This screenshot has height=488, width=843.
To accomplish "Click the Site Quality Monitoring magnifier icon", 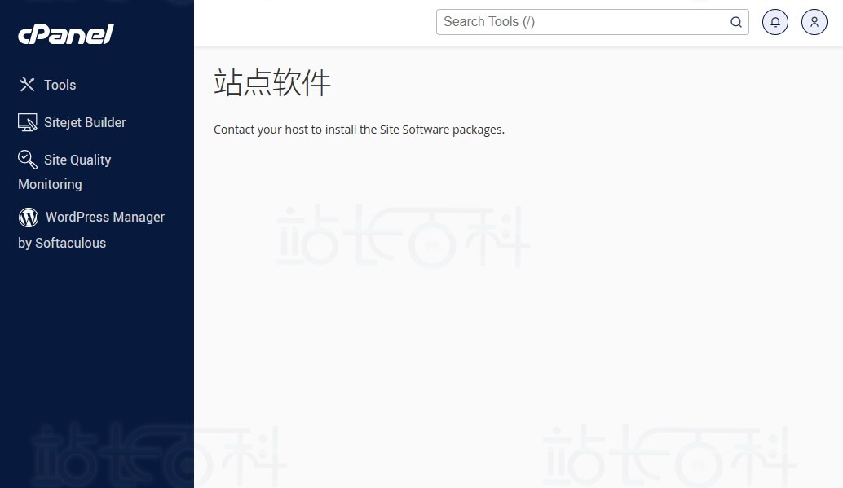I will pos(27,160).
